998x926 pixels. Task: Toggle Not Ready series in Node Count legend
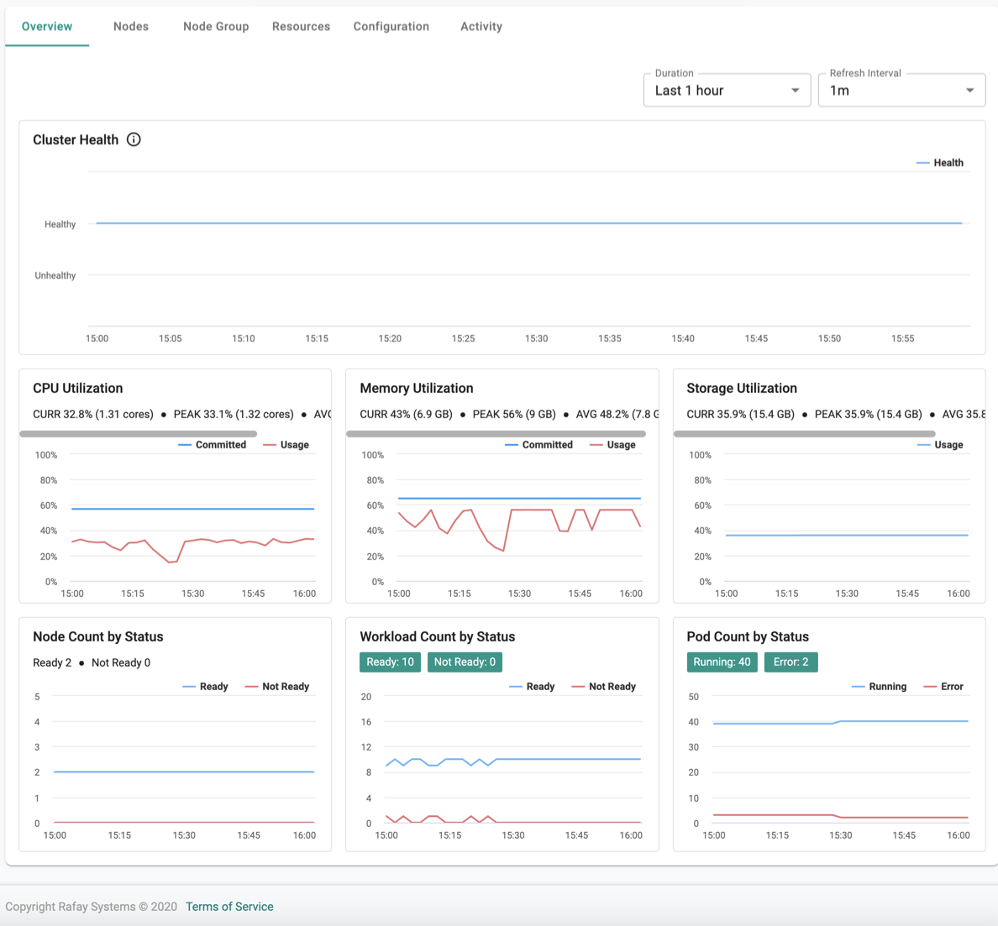[277, 686]
